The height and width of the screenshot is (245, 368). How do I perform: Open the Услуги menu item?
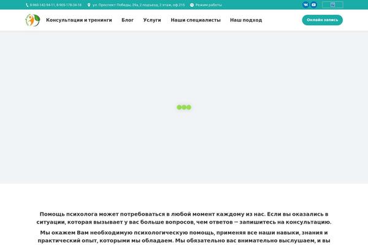tap(152, 20)
